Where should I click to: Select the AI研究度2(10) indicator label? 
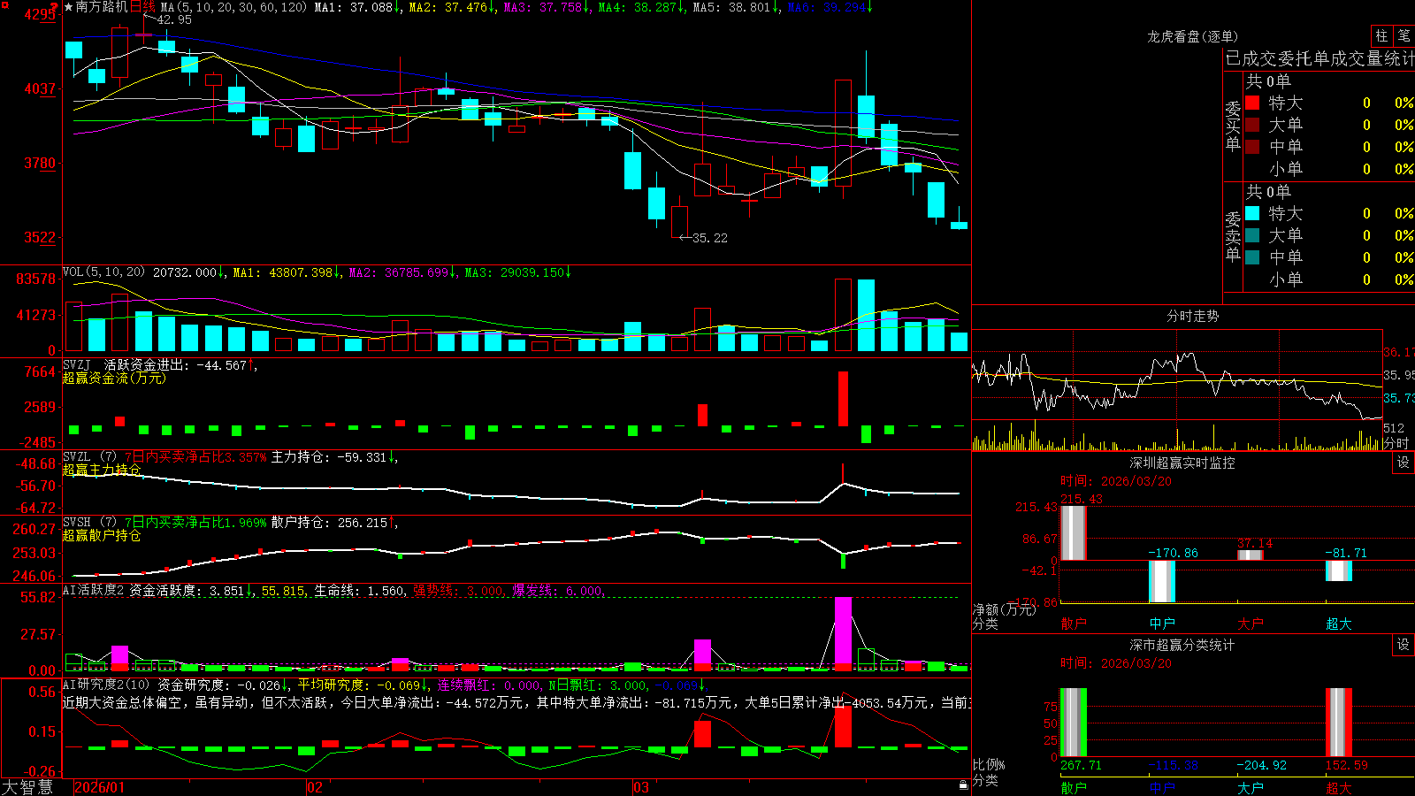coord(106,685)
